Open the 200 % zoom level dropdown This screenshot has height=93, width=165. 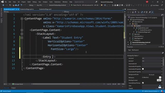(x=7, y=84)
